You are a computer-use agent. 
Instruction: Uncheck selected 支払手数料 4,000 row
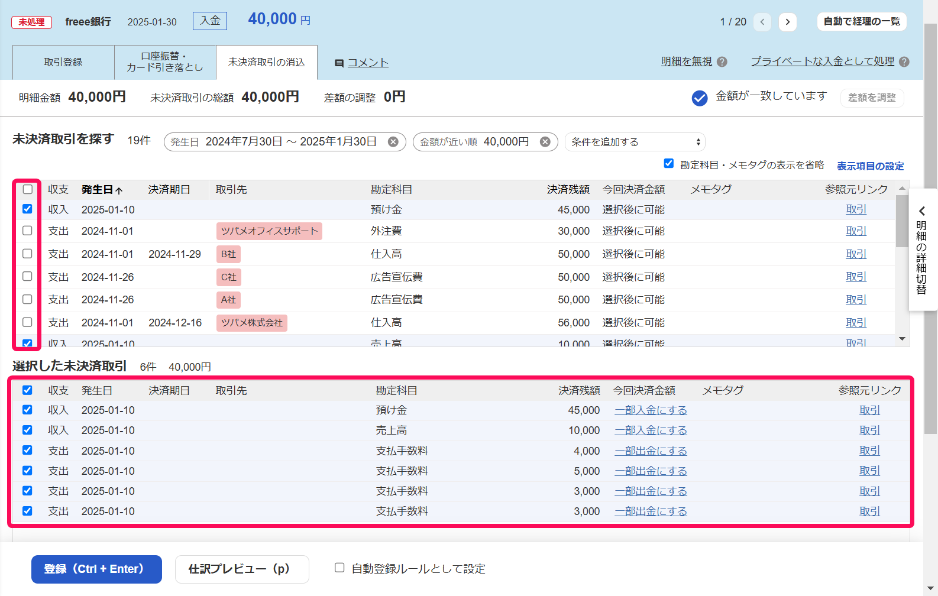(x=27, y=450)
